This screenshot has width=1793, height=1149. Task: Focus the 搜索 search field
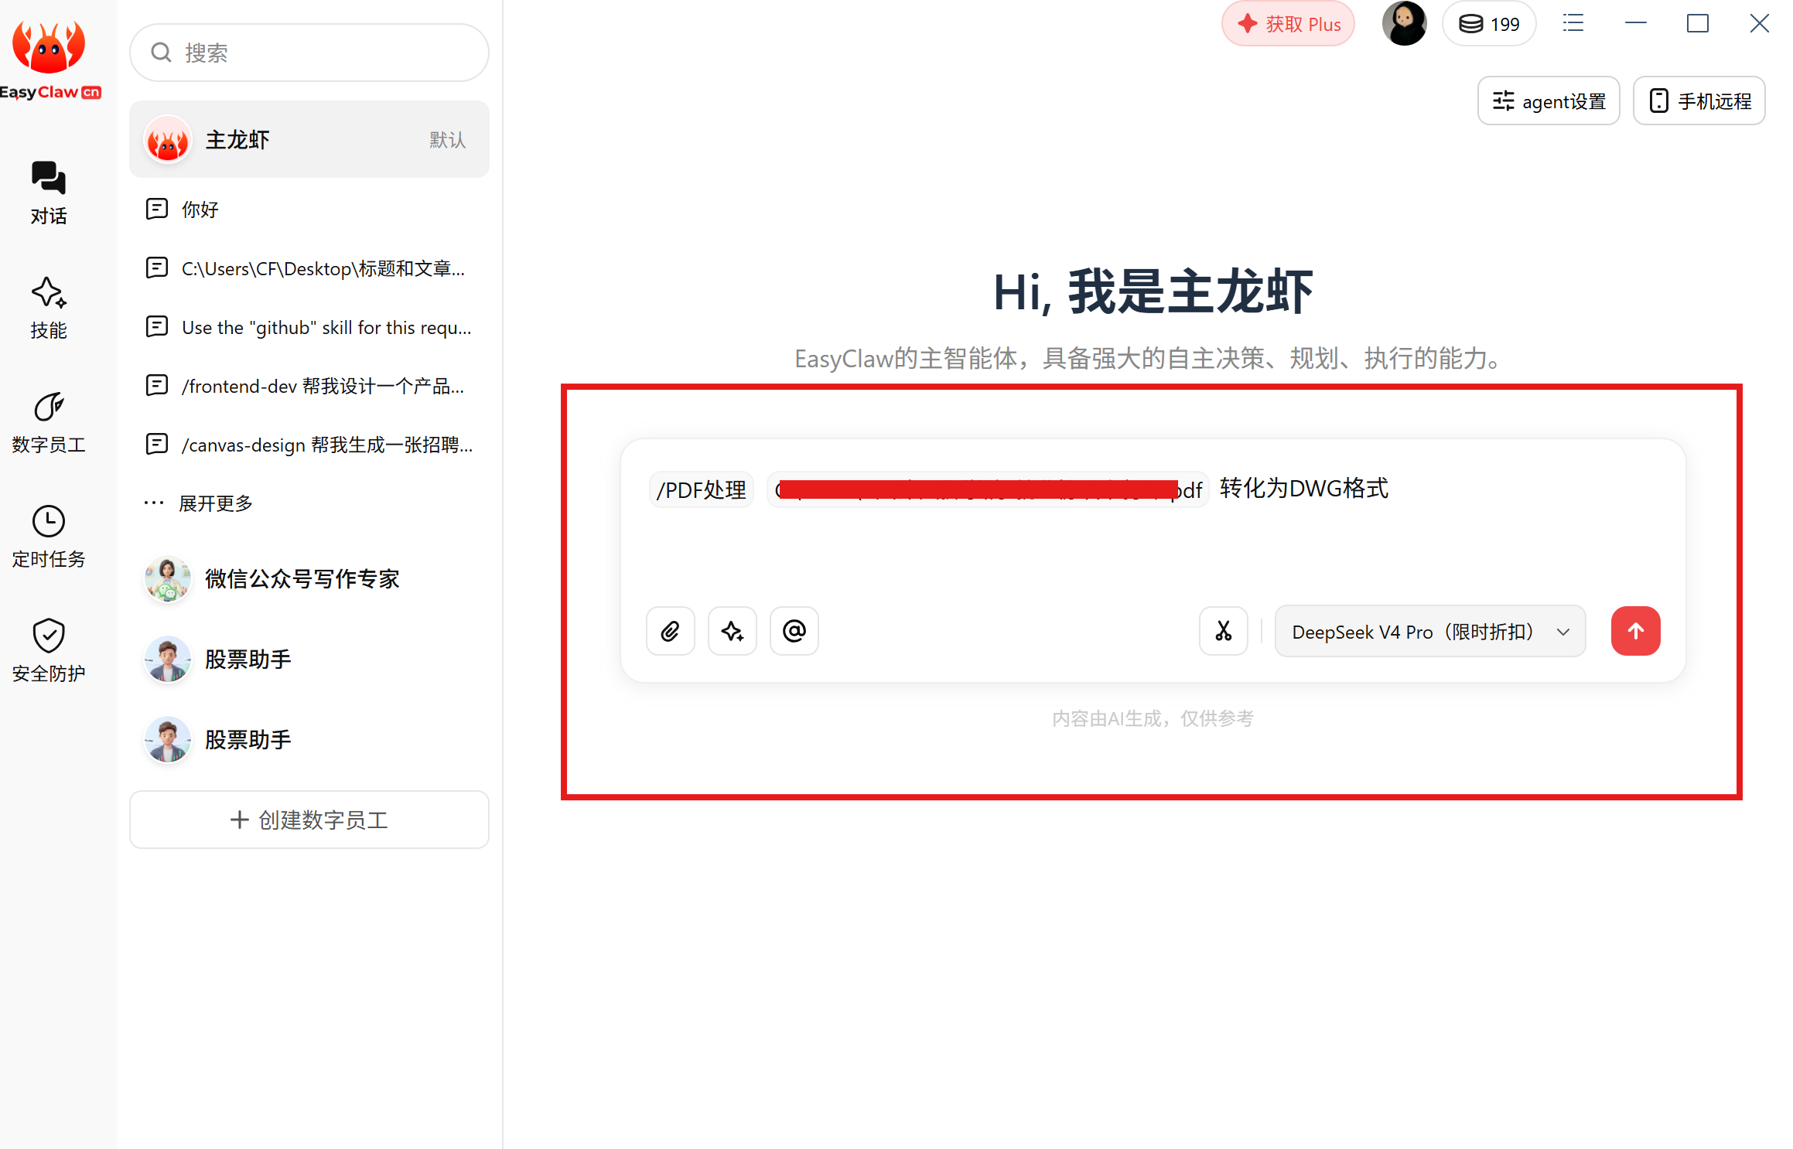tap(309, 53)
